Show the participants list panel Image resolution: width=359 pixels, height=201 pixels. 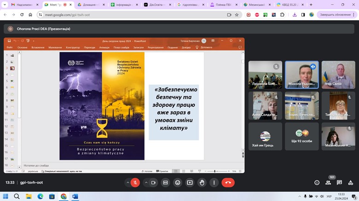point(328,183)
